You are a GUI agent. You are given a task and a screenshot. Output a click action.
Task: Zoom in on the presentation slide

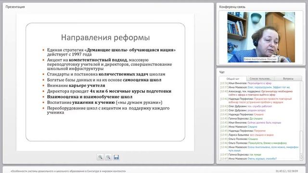pos(100,157)
